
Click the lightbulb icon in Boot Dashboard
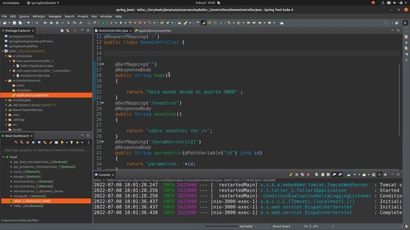(62, 142)
